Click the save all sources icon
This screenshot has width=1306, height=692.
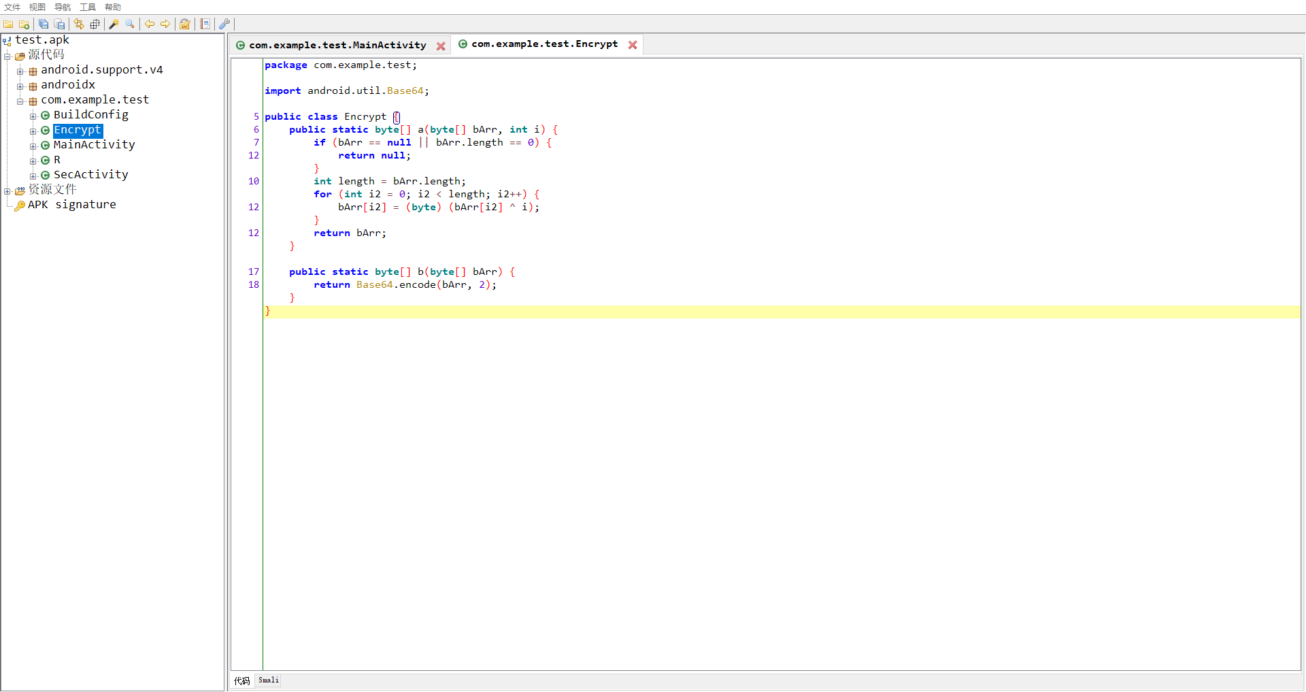44,24
